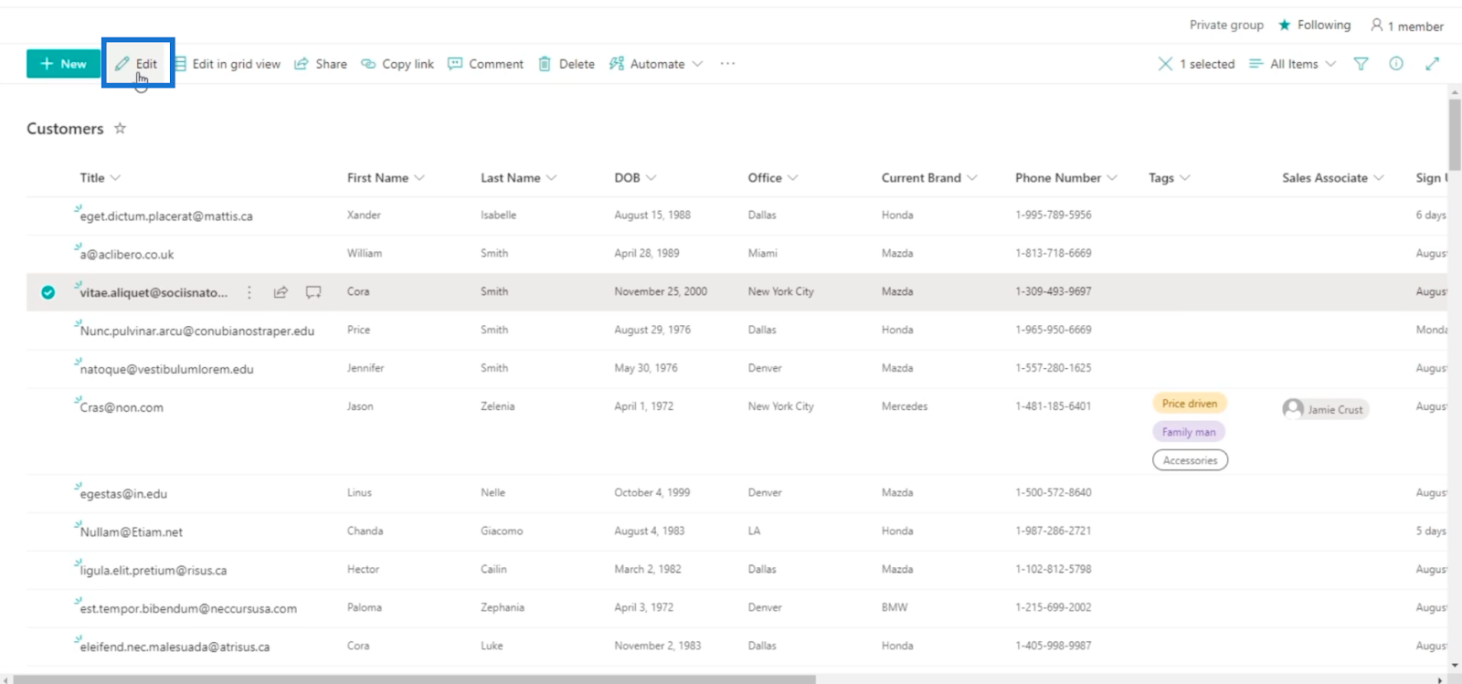Click the scroll down arrow
This screenshot has width=1462, height=684.
coord(1455,667)
